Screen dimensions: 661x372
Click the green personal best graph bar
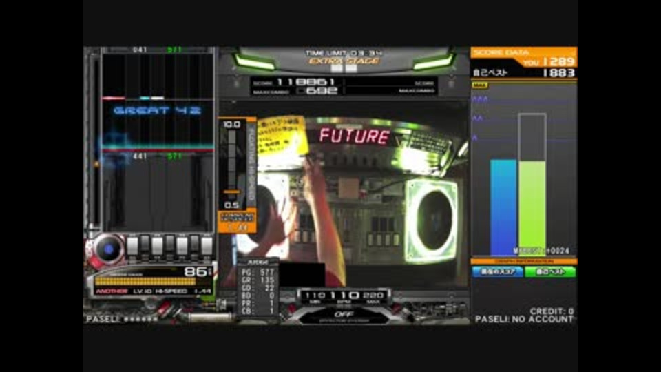coord(532,208)
